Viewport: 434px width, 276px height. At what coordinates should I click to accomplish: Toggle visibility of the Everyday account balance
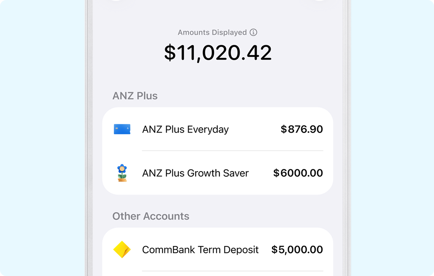[302, 129]
